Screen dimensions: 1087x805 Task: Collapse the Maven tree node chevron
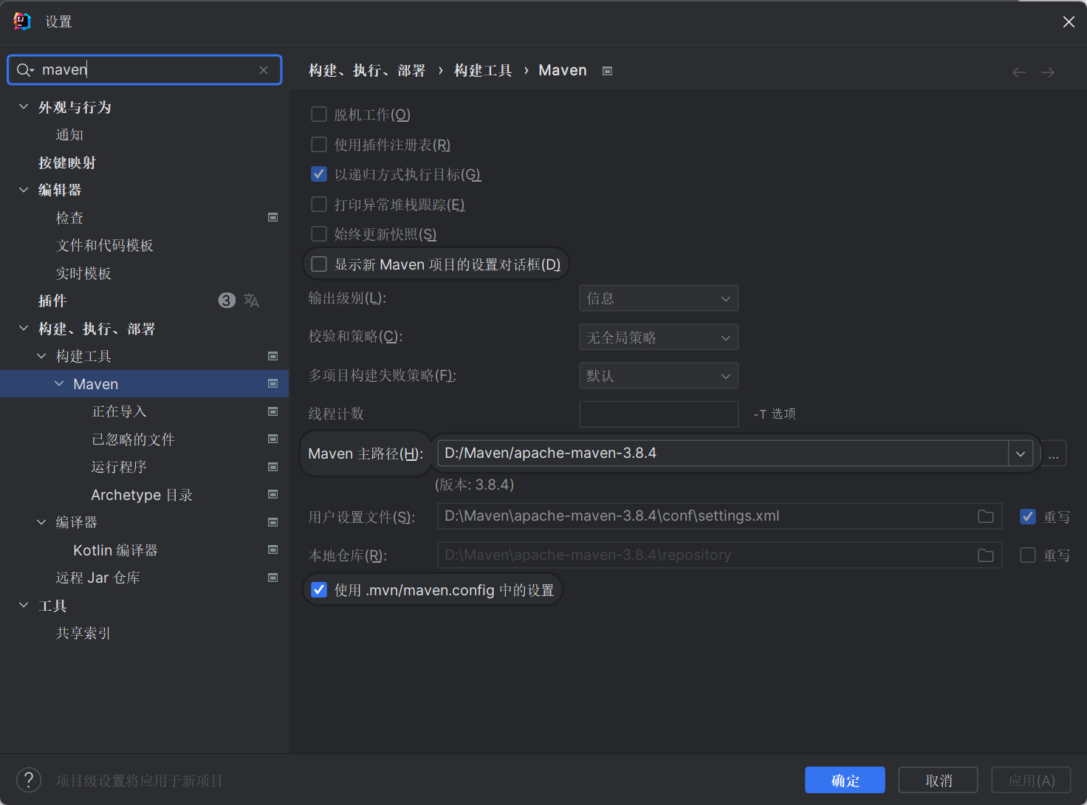[x=59, y=383]
